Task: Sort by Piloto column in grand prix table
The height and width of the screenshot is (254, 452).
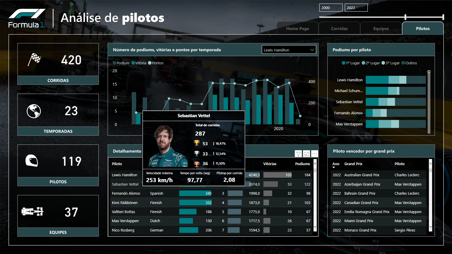Action: pyautogui.click(x=399, y=164)
